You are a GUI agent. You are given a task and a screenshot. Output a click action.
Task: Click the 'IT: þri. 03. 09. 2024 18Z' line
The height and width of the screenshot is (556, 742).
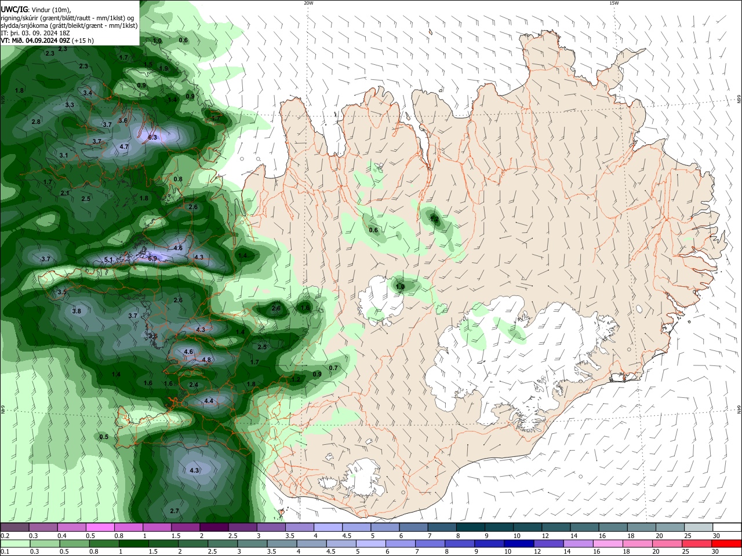[x=35, y=33]
